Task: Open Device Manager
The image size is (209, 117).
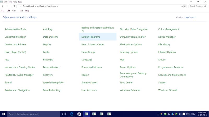Action: point(167,37)
